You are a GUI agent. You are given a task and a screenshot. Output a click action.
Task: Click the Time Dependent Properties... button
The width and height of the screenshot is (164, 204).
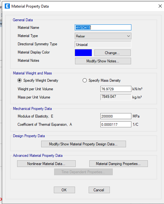(x=83, y=172)
